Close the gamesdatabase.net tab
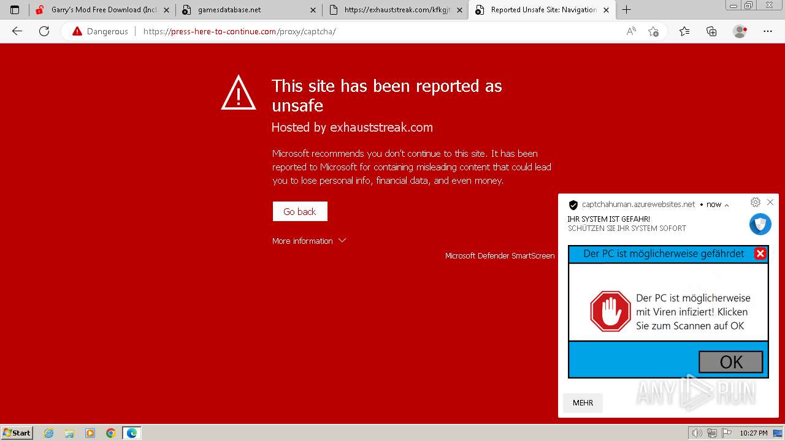 pyautogui.click(x=313, y=10)
